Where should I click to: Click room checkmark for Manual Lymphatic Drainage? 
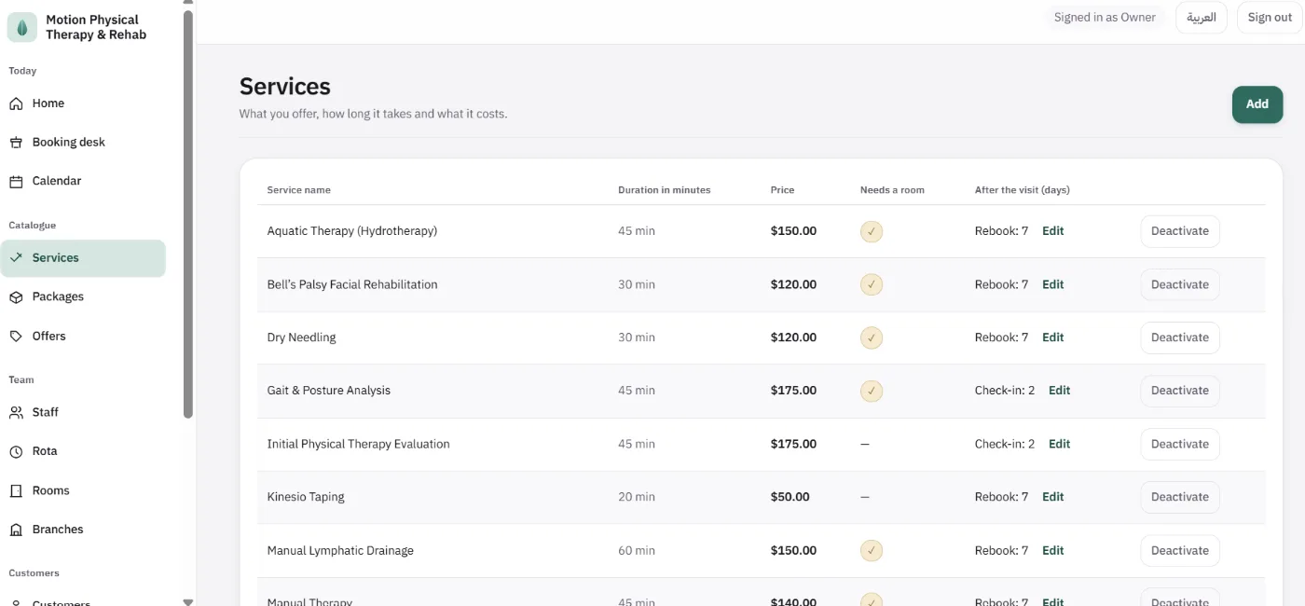click(872, 551)
